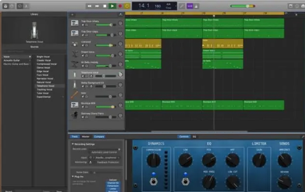Click the green Play button
Viewport: 305px width, 192px height.
tap(112, 6)
